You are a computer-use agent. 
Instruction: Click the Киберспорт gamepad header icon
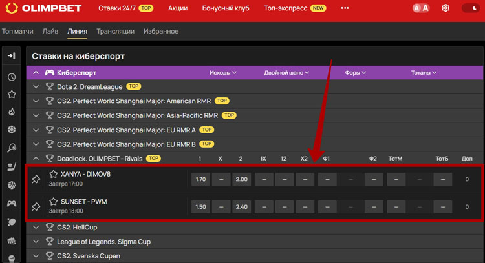click(x=50, y=73)
